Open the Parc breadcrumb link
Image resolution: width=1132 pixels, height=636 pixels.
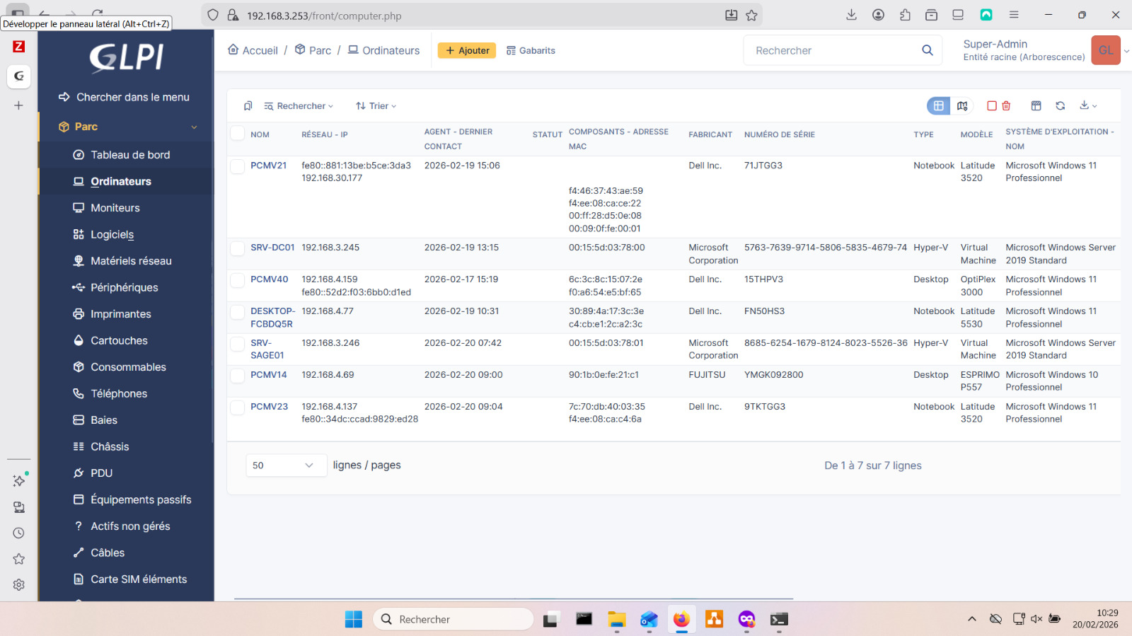313,50
